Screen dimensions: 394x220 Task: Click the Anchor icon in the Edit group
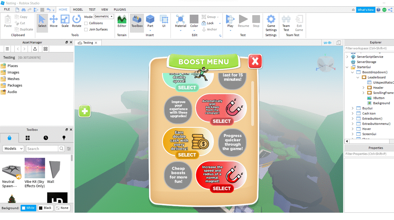(203, 29)
